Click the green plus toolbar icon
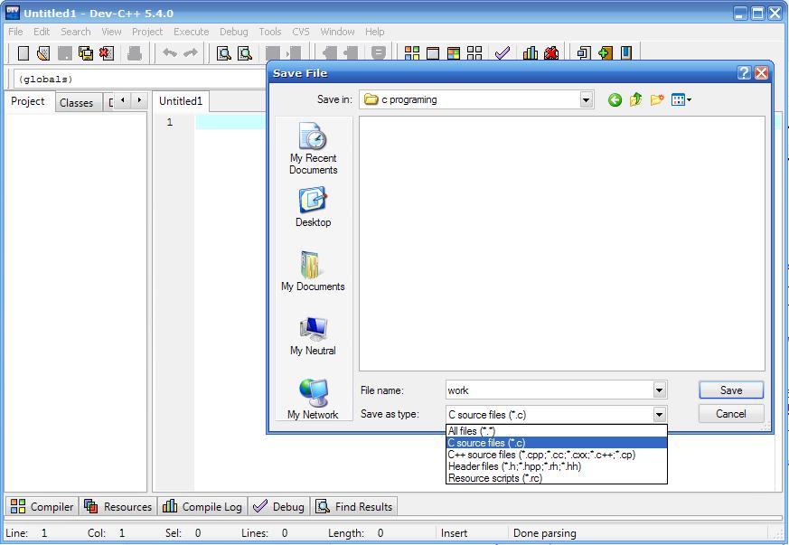This screenshot has width=789, height=545. (x=605, y=52)
